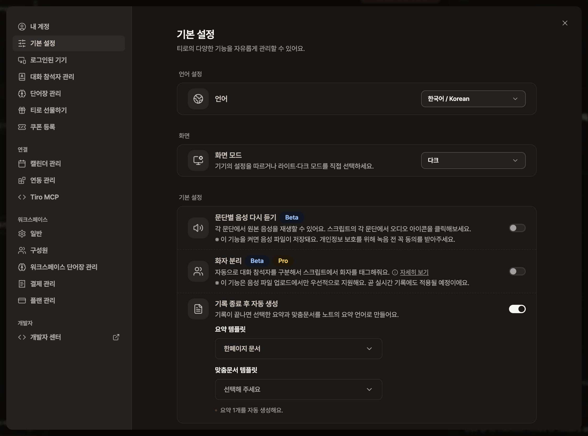The height and width of the screenshot is (436, 588).
Task: Click the info icon next to 자세히 보기
Action: pyautogui.click(x=395, y=272)
